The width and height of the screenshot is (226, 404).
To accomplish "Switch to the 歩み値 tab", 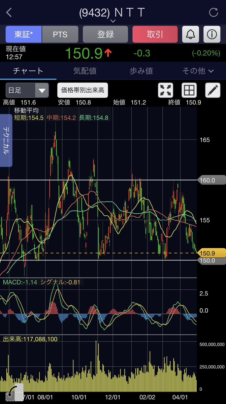I will coord(141,71).
